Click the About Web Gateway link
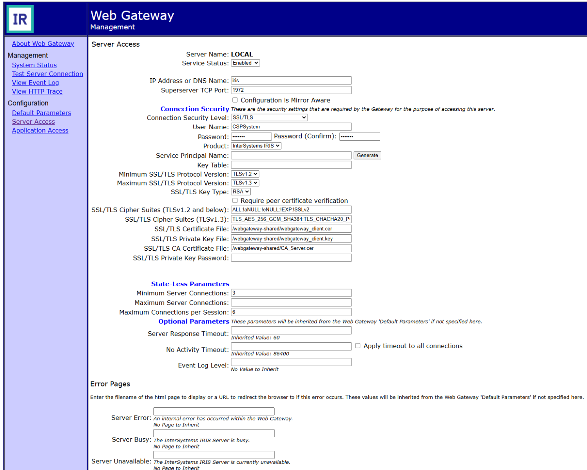 pyautogui.click(x=43, y=43)
